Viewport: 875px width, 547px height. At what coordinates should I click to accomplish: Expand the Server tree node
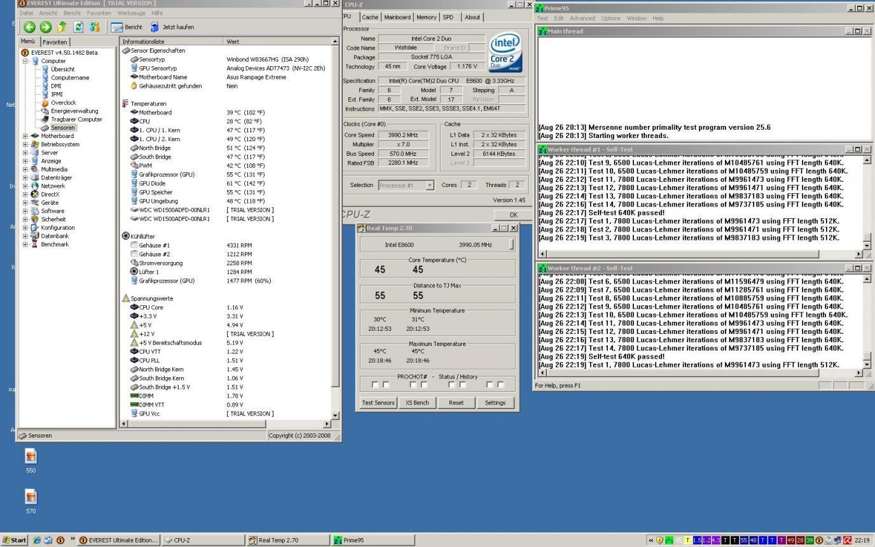pos(25,153)
